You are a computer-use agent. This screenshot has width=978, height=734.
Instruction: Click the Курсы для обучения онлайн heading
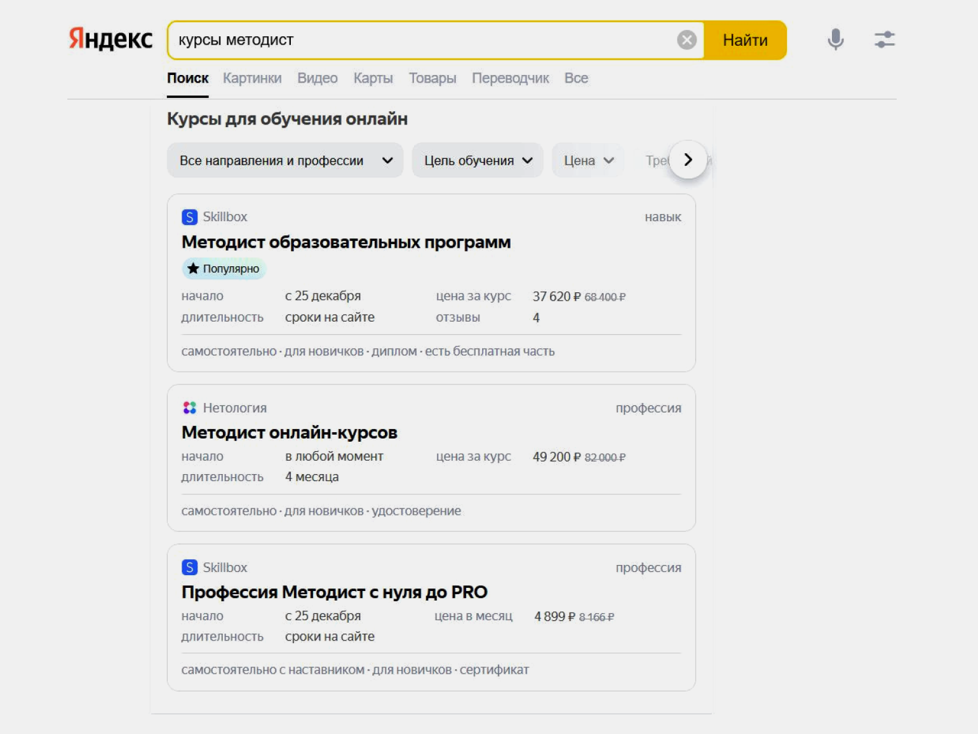[x=287, y=119]
